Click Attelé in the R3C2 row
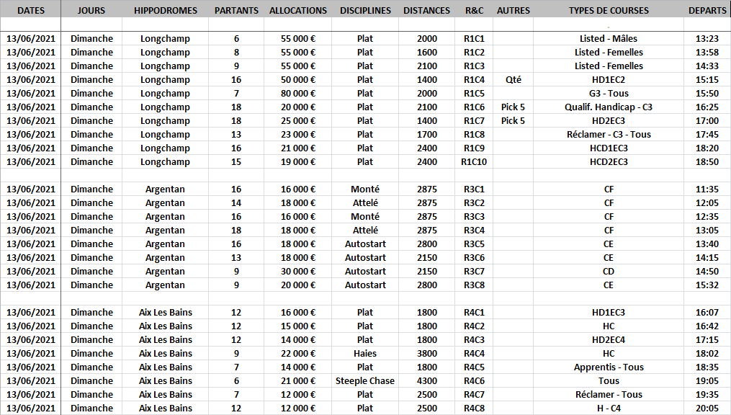This screenshot has width=731, height=415. coord(365,203)
